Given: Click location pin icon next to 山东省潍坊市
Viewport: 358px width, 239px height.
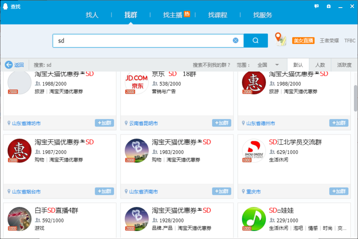Looking at the screenshot, I should (9, 123).
